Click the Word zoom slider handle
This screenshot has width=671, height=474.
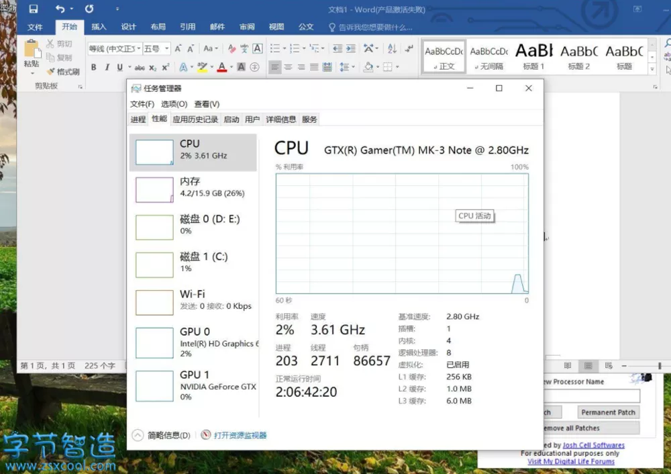pos(660,366)
